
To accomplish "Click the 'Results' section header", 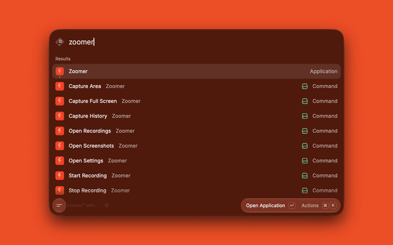I will coord(63,59).
